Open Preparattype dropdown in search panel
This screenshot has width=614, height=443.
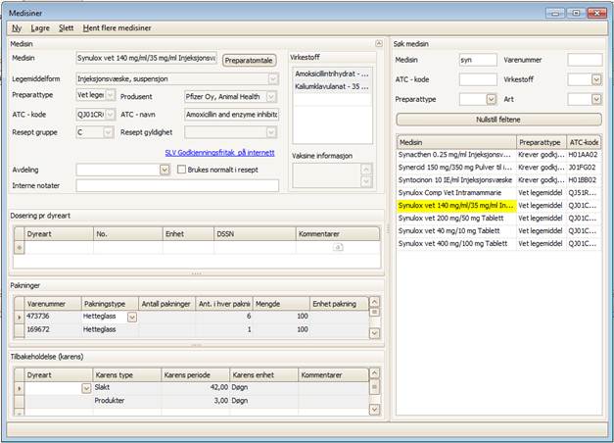pos(492,99)
